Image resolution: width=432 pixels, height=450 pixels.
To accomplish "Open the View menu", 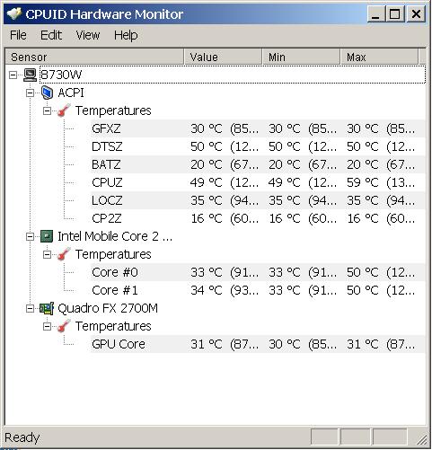I will click(87, 35).
